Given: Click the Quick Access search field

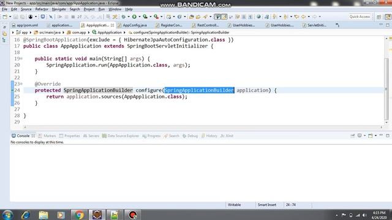Looking at the screenshot, I should 360,16.
